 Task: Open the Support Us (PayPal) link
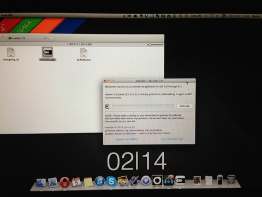point(126,139)
